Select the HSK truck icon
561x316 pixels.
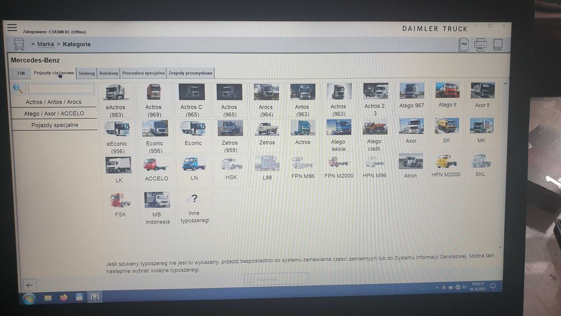point(231,164)
